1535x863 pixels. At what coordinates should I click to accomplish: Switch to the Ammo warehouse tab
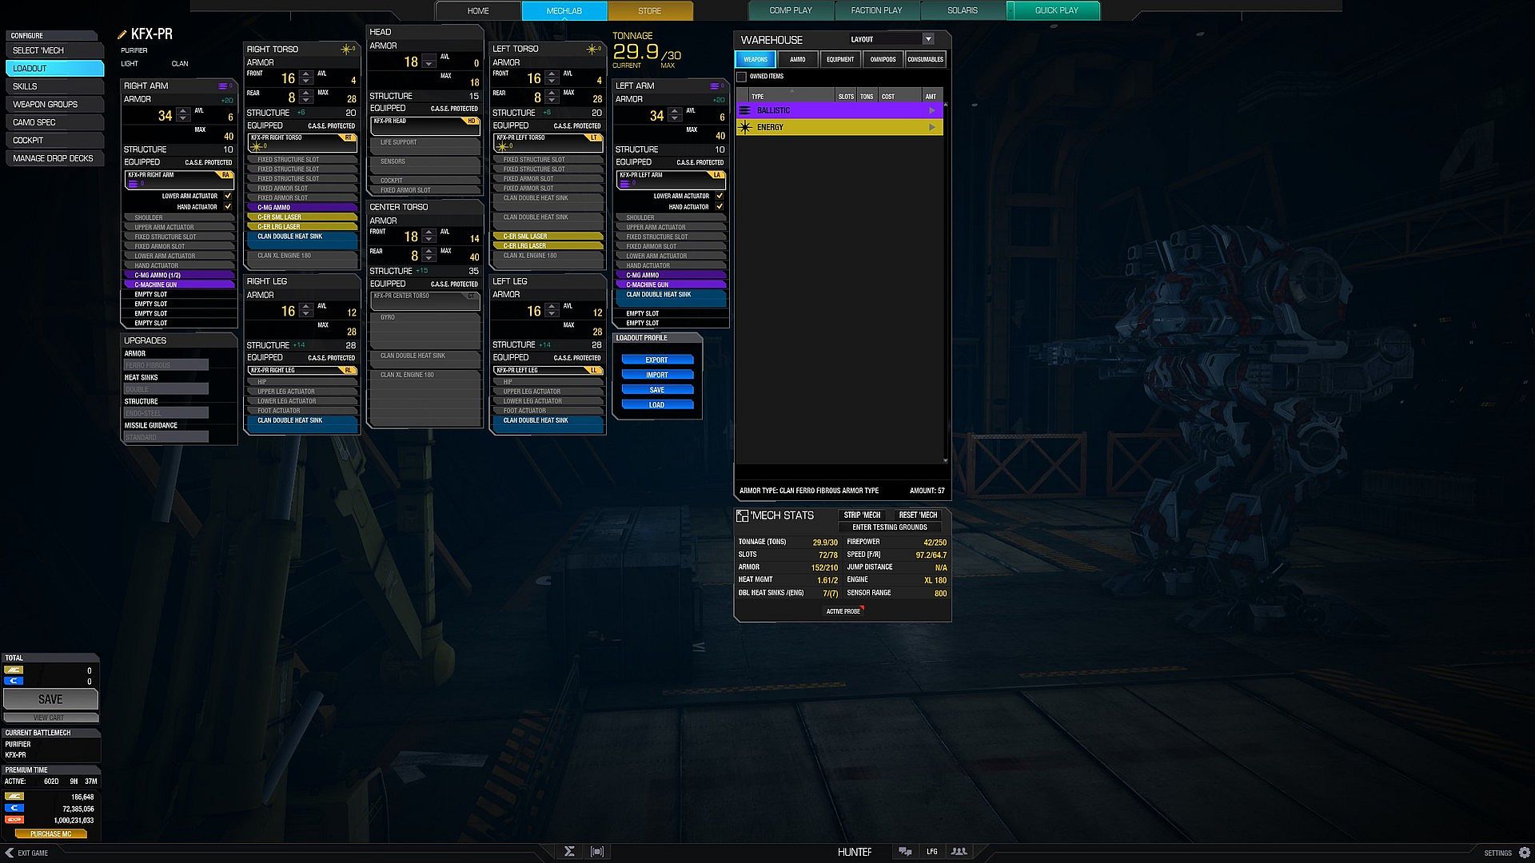[x=797, y=59]
